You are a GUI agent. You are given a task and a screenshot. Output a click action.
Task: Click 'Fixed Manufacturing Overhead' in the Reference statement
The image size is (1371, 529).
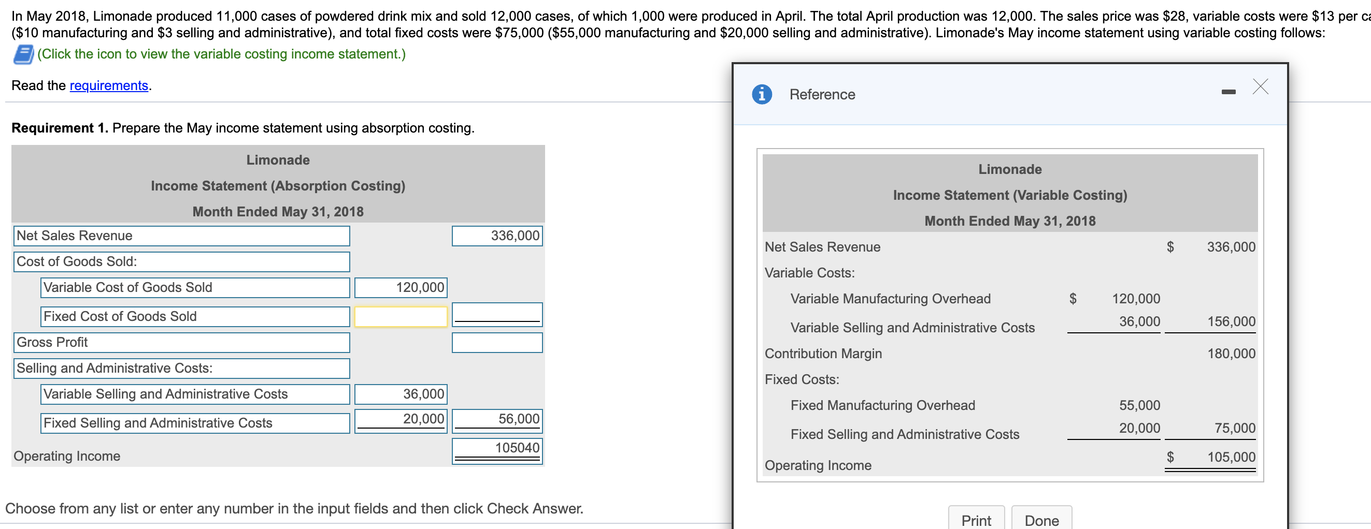[x=882, y=406]
